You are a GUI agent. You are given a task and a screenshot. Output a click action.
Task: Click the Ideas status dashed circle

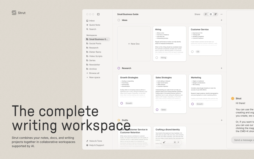click(119, 20)
